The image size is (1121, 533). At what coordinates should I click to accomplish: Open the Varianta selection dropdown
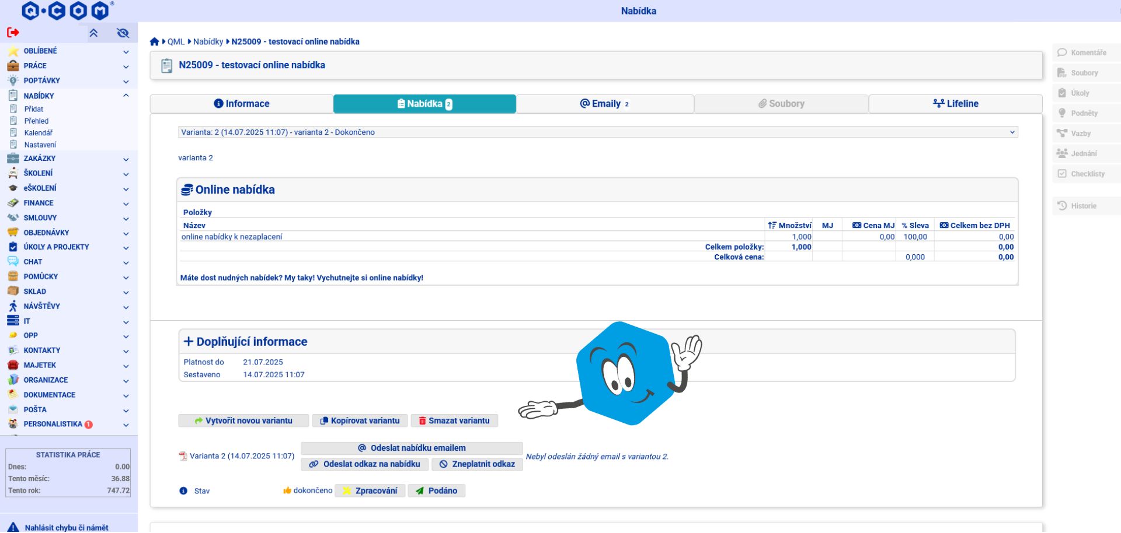[598, 132]
